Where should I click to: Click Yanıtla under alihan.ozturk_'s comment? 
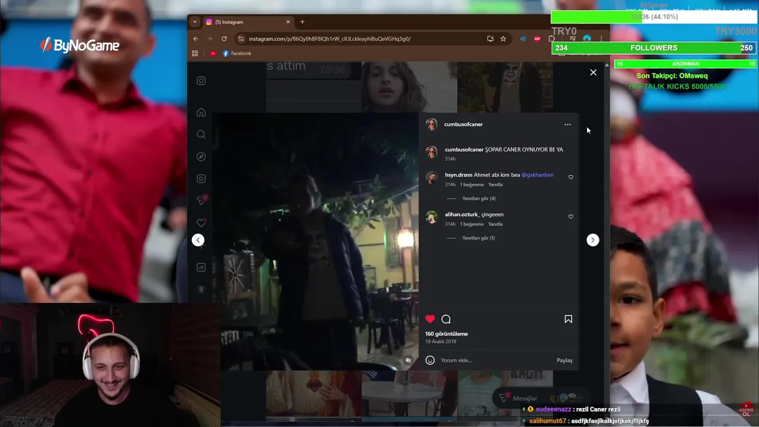tap(495, 224)
